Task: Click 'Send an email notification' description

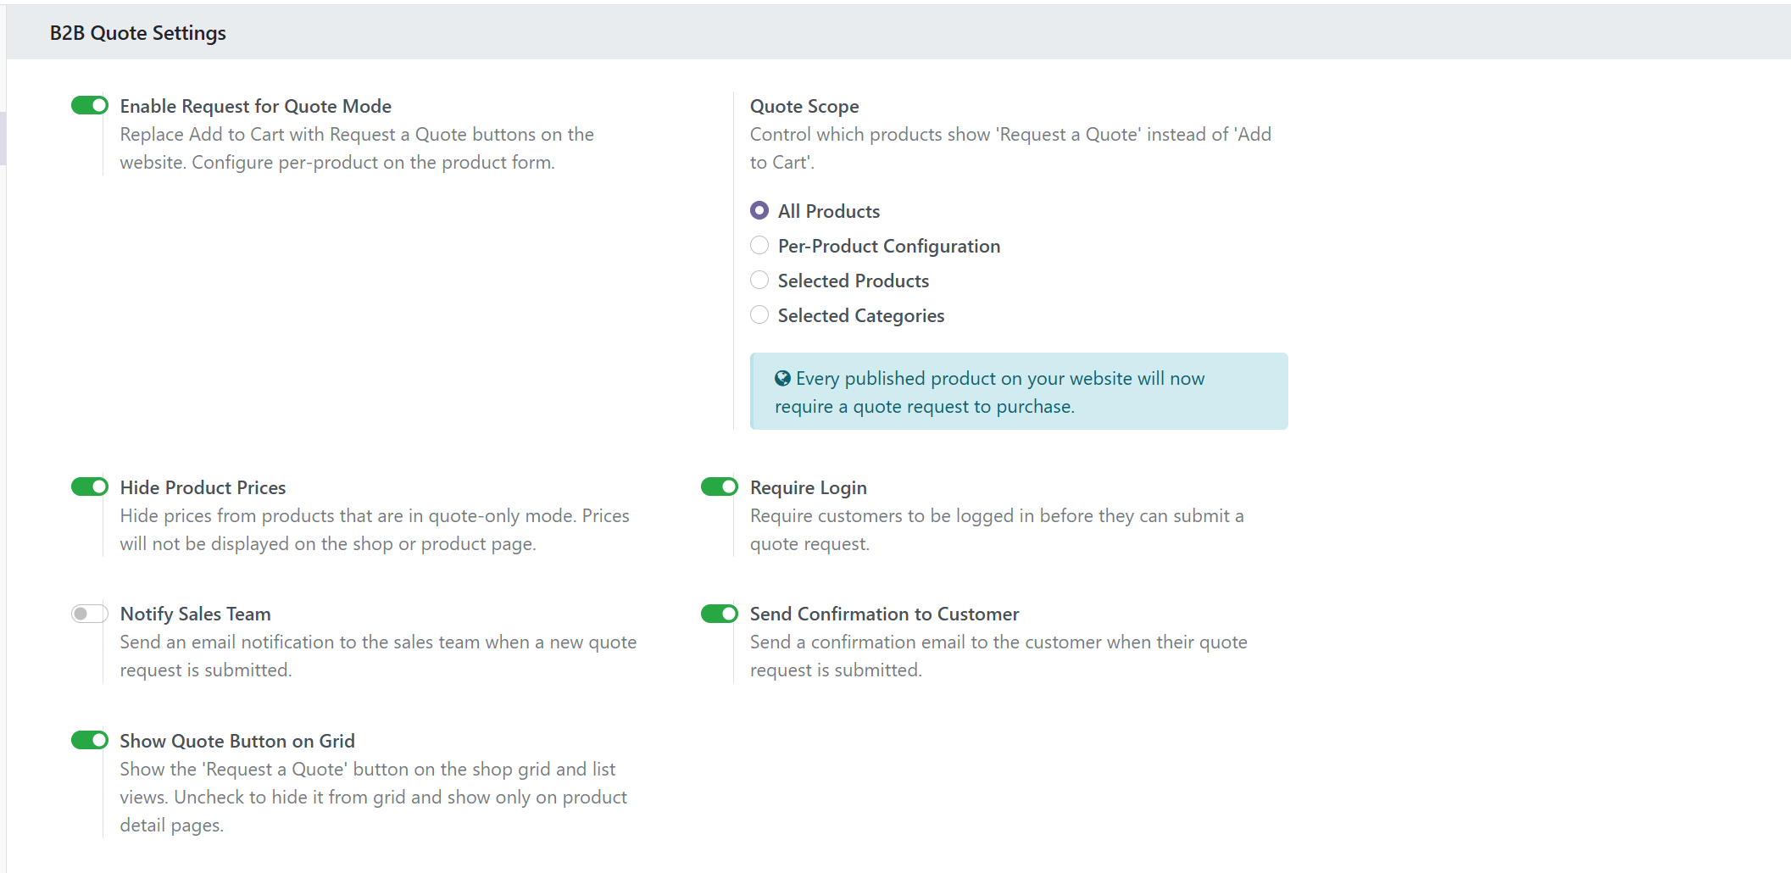Action: pos(378,656)
